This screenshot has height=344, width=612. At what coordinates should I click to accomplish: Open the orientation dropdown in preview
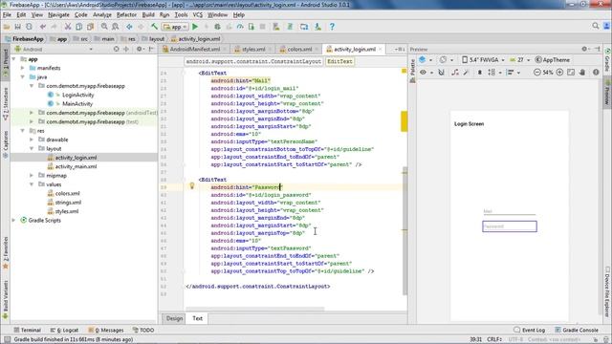(x=446, y=60)
